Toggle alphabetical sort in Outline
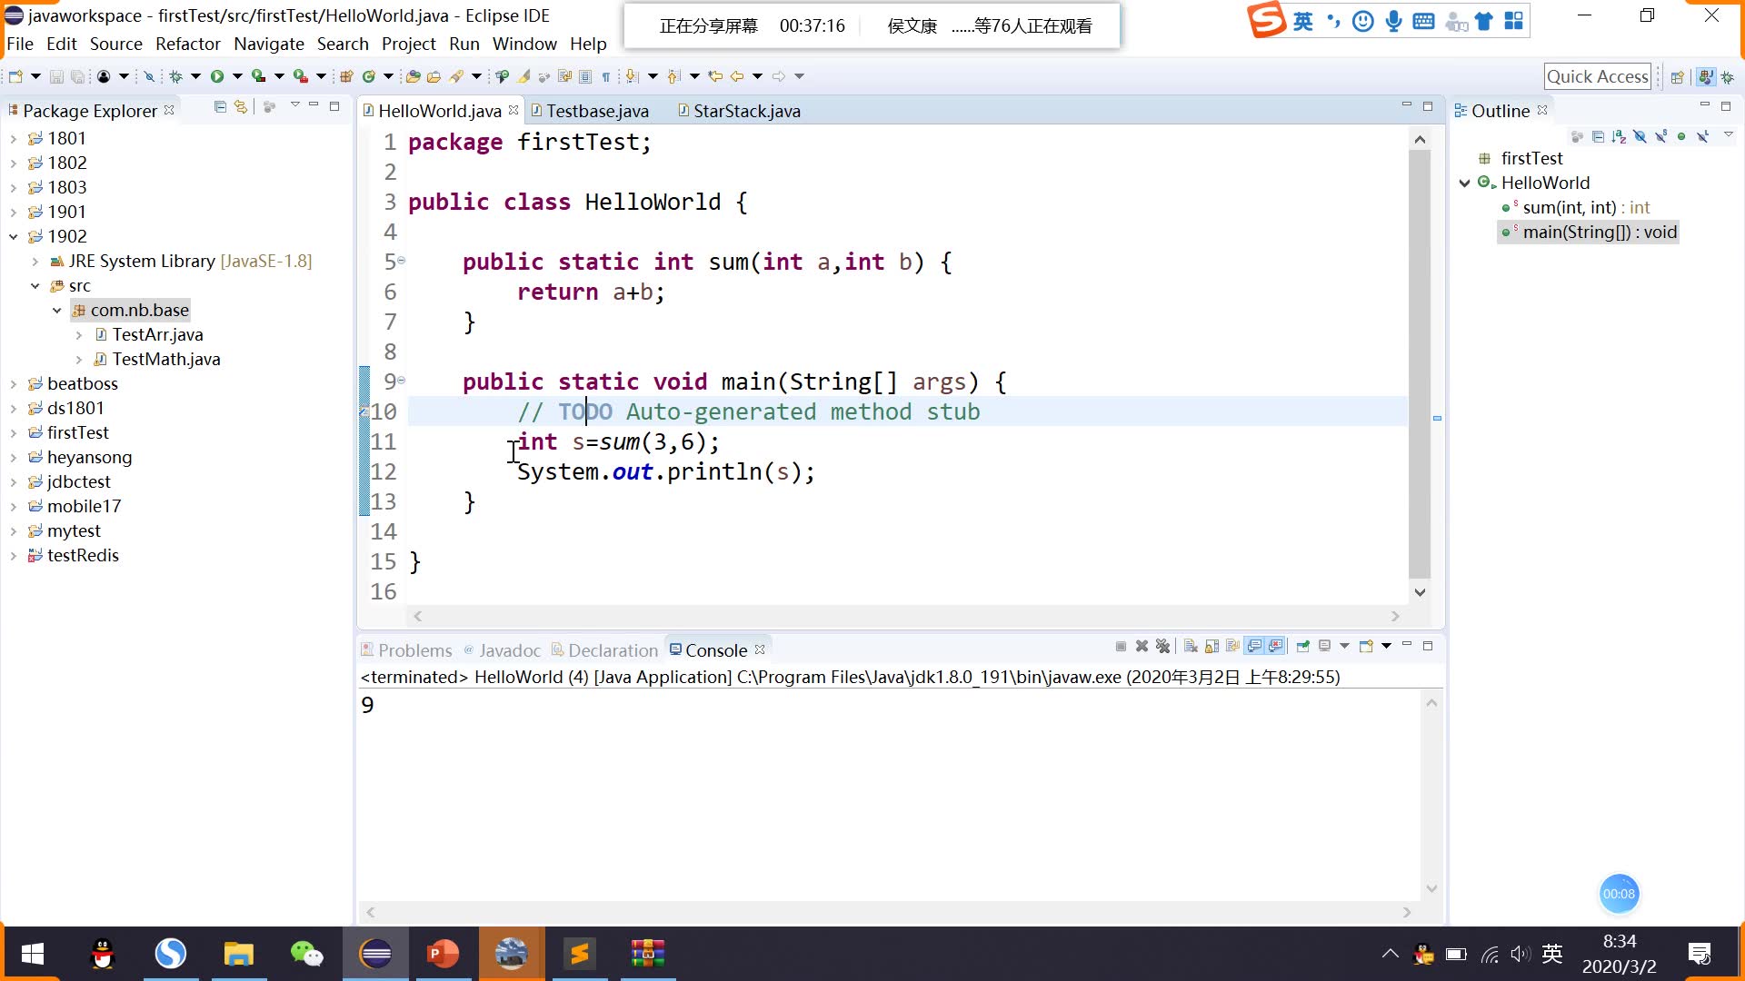Screen dimensions: 1745x981 coord(1619,136)
